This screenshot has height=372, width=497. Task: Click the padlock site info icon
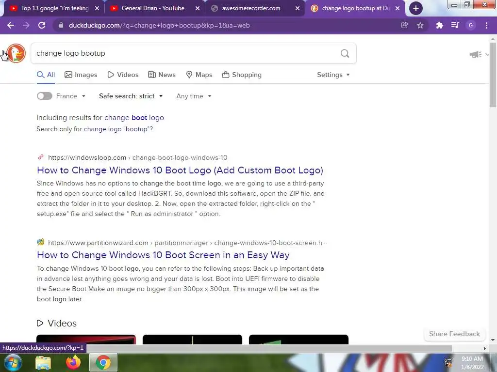click(x=61, y=25)
